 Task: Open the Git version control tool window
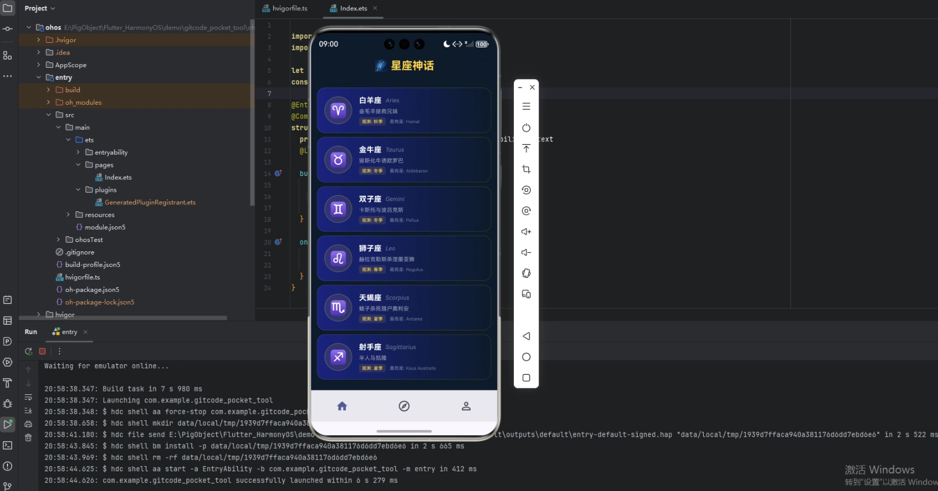(x=8, y=486)
